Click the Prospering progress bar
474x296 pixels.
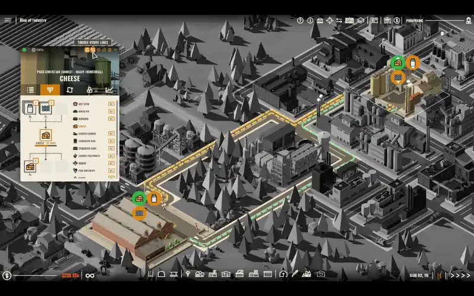coord(447,21)
